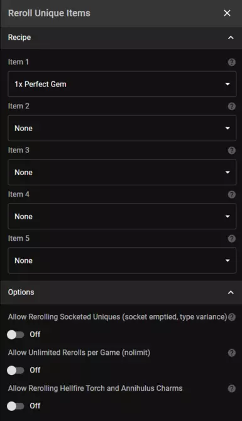The height and width of the screenshot is (421, 242).
Task: Collapse the Options section chevron
Action: (231, 292)
